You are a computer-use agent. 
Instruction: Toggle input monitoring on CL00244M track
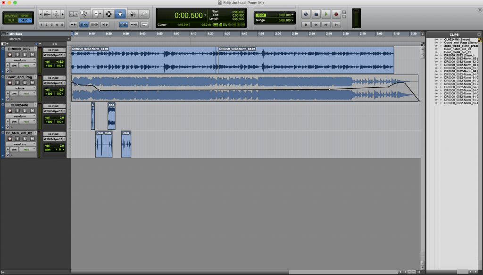coord(17,110)
